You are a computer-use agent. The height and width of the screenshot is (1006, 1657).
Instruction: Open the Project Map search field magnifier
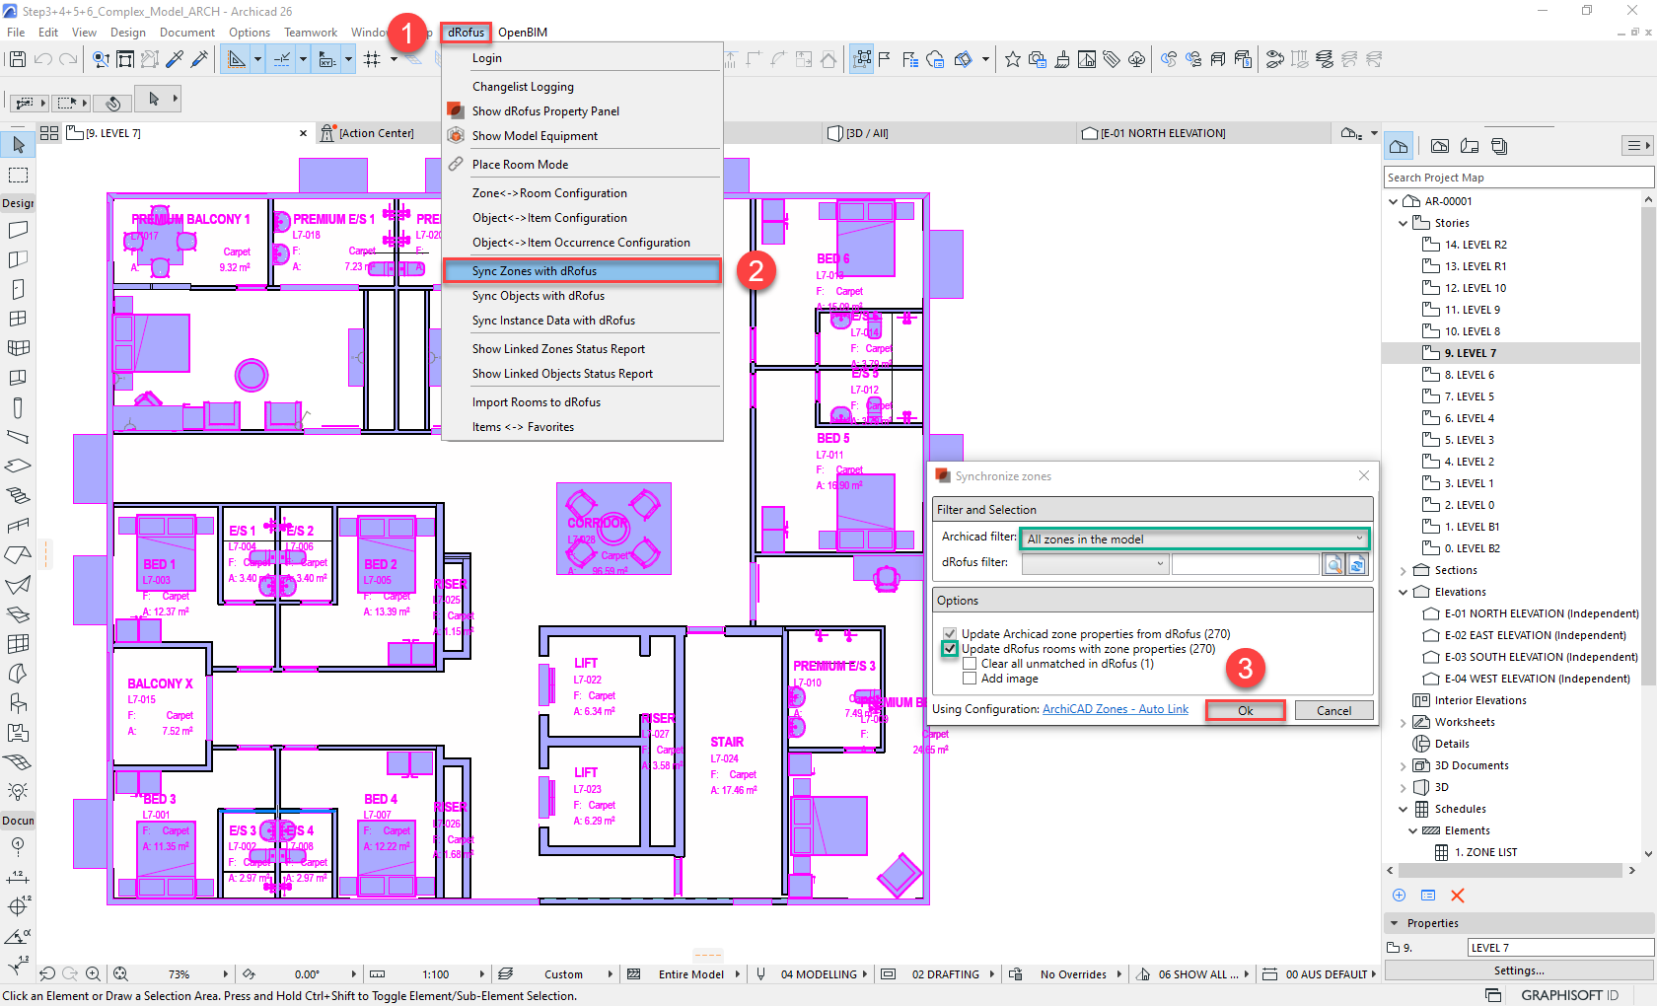pyautogui.click(x=1450, y=177)
